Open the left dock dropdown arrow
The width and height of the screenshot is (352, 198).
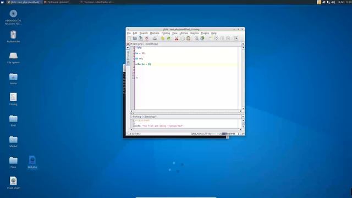128,48
